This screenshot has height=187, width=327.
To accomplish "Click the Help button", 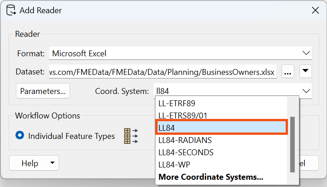I will coord(30,163).
